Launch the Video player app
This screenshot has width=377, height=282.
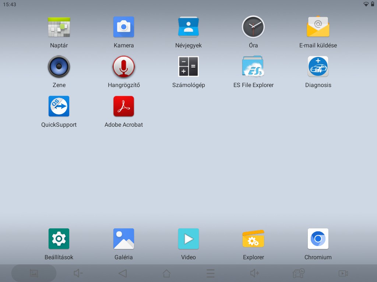point(188,239)
